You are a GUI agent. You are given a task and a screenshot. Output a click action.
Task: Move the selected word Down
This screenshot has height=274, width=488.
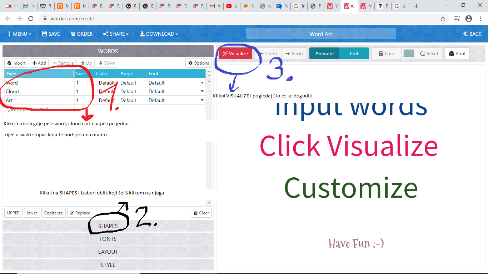pos(107,63)
